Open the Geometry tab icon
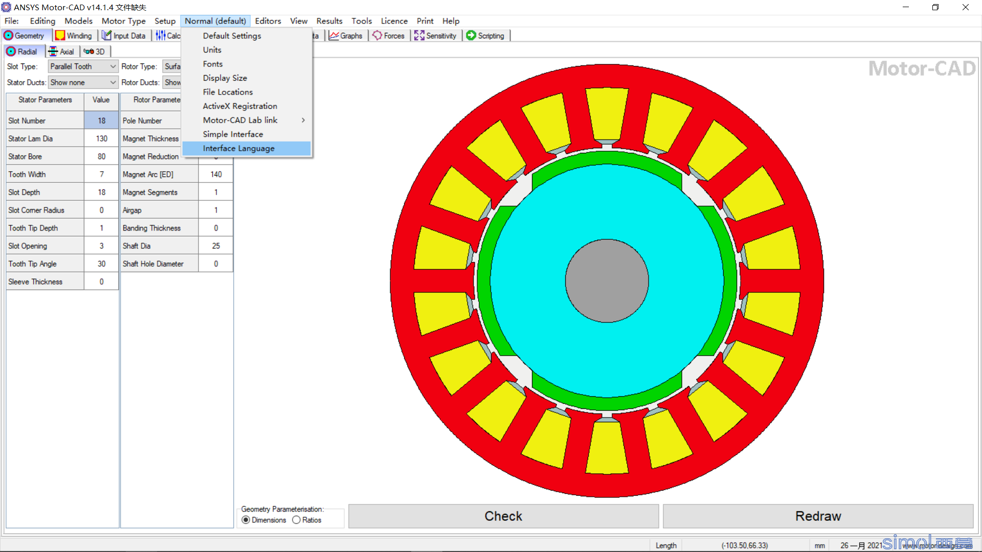Image resolution: width=982 pixels, height=552 pixels. point(8,36)
